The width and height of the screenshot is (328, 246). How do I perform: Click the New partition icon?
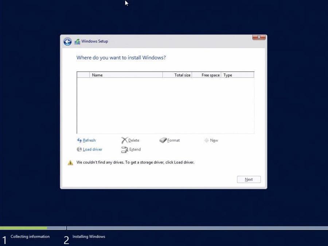(x=207, y=140)
